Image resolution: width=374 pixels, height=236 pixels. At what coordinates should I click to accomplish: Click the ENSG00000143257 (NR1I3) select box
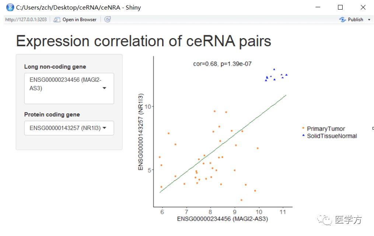tap(69, 128)
